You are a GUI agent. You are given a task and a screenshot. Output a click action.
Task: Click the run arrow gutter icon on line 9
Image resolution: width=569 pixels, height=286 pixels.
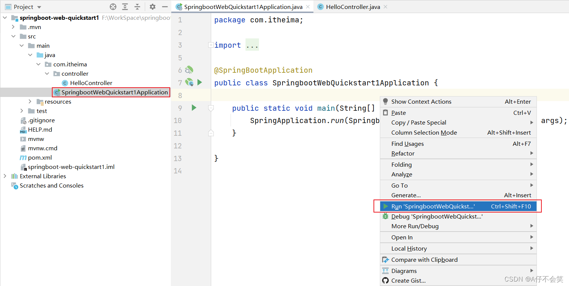coord(193,108)
